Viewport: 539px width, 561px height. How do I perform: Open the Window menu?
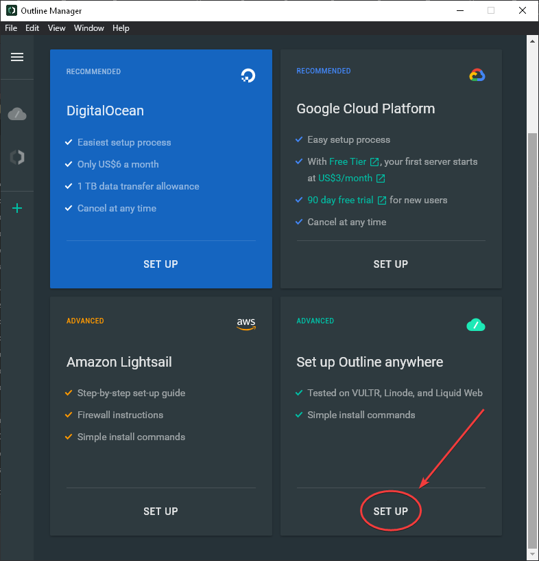coord(89,28)
